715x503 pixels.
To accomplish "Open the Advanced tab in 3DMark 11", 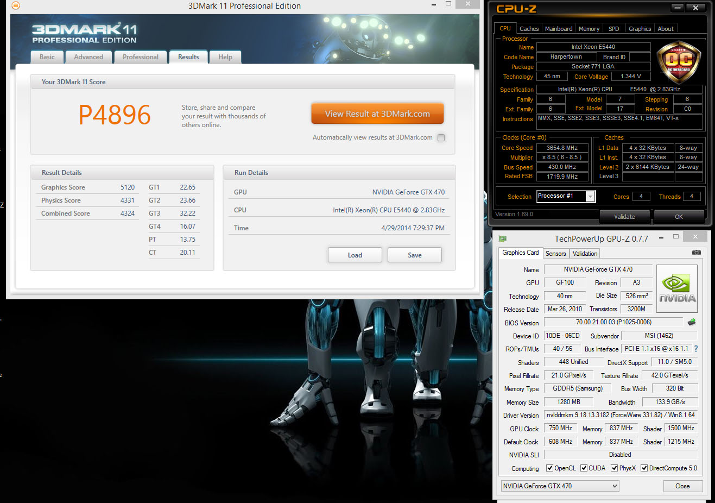I will pos(88,57).
